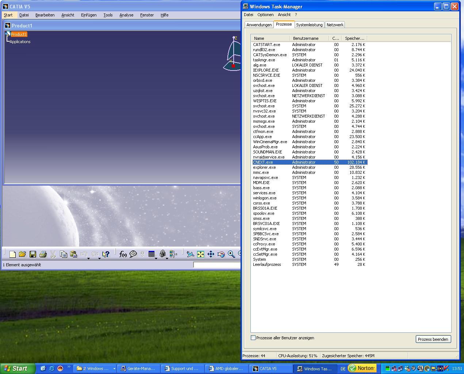Click the speech bubble comment icon
The height and width of the screenshot is (374, 464).
point(133,254)
